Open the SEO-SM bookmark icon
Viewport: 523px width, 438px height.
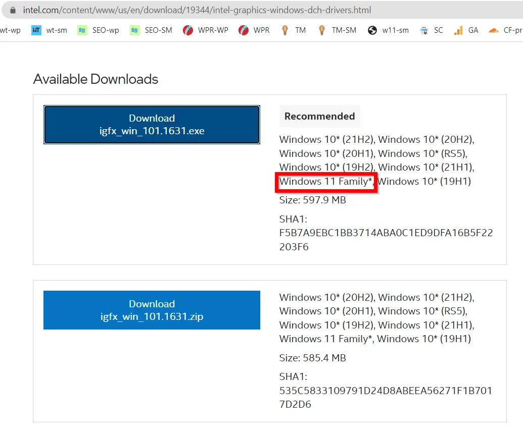pos(134,30)
